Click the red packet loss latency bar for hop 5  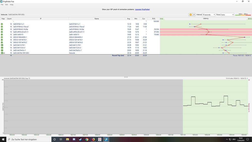point(206,32)
